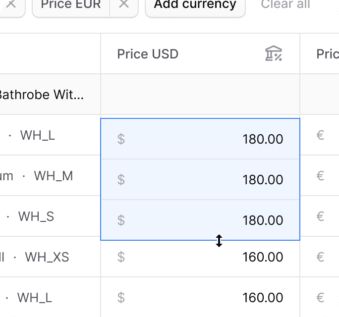Image resolution: width=339 pixels, height=317 pixels.
Task: Click the Add currency button
Action: pyautogui.click(x=195, y=4)
